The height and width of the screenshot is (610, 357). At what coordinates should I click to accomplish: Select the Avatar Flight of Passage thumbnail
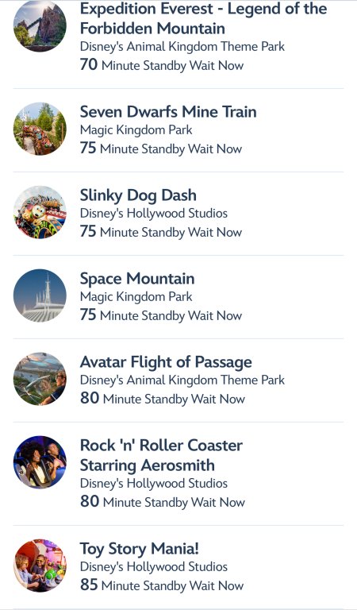pos(40,379)
